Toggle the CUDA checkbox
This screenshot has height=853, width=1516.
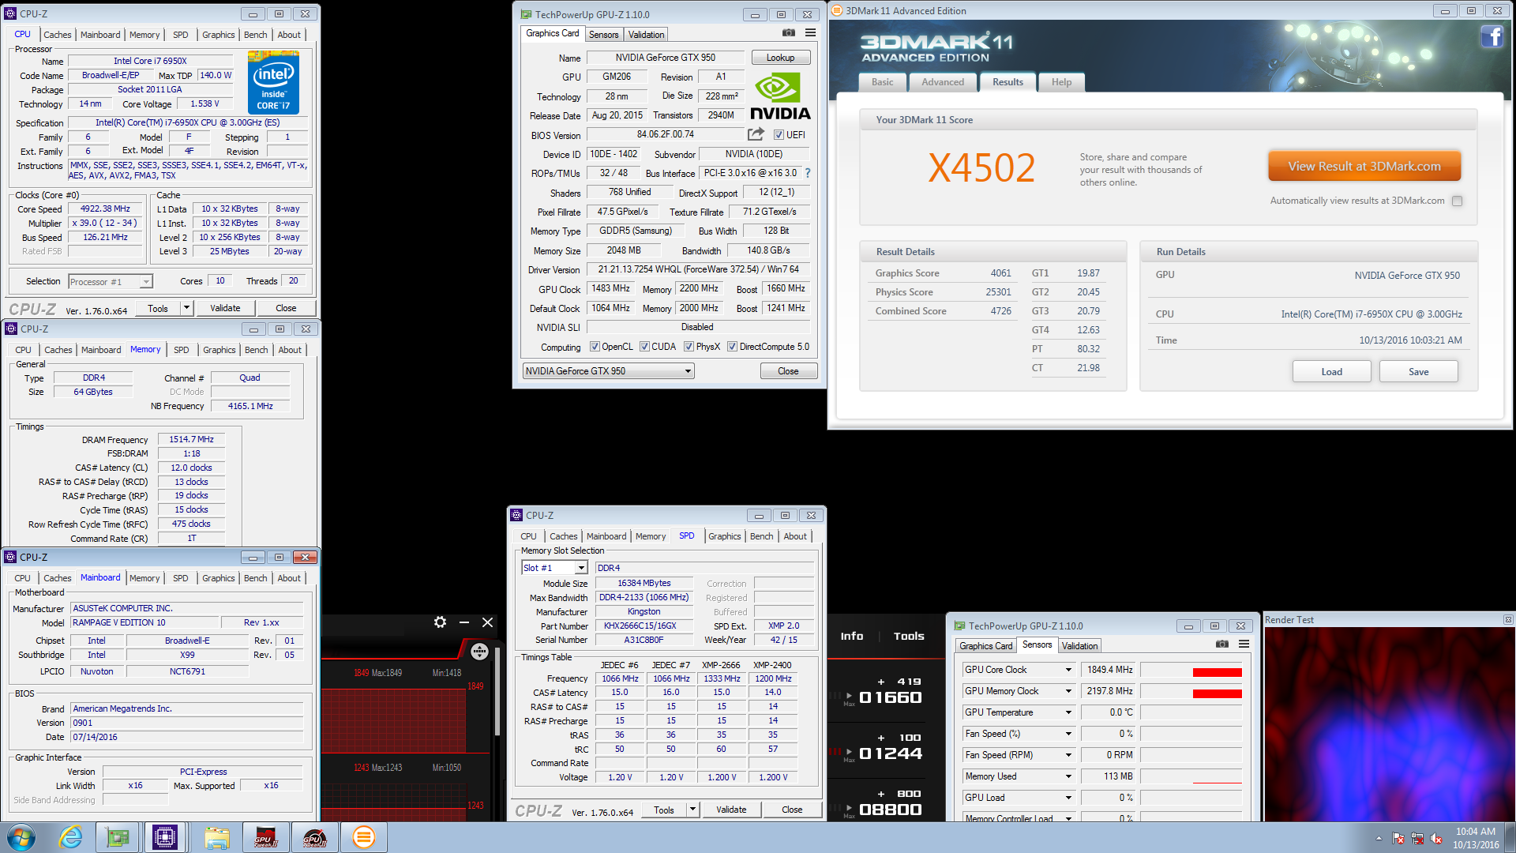coord(644,347)
